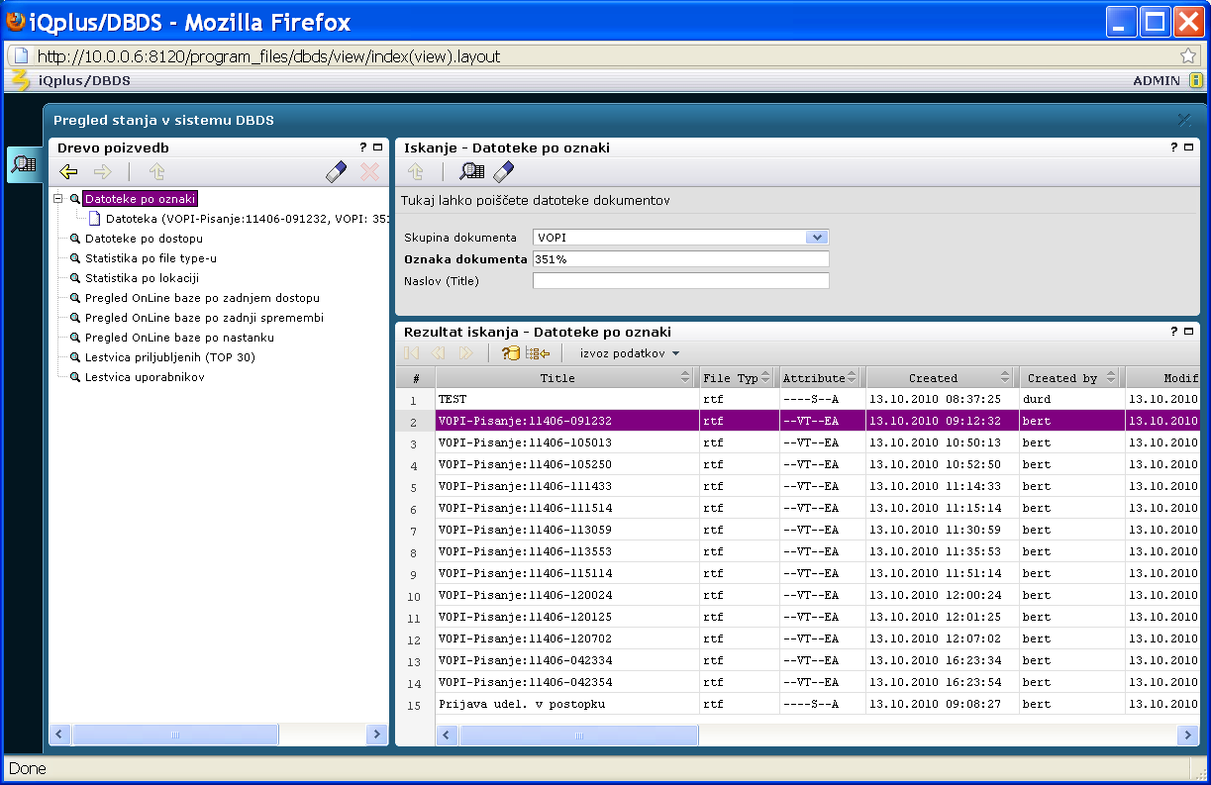The width and height of the screenshot is (1211, 785).
Task: Click the document icon of the Datoteka tree node
Action: pos(95,219)
